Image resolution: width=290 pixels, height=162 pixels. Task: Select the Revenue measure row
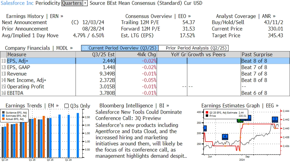[145, 74]
